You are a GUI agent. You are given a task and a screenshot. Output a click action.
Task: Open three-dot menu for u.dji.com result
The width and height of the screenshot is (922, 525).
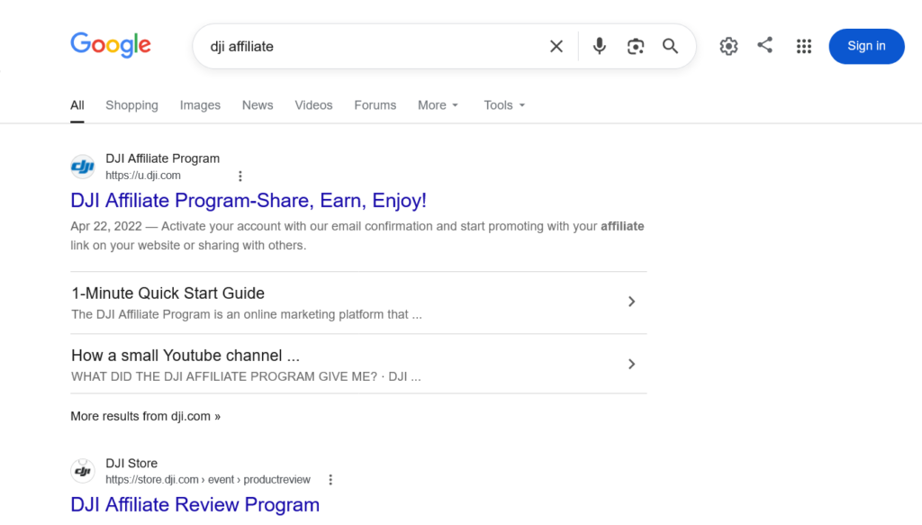point(240,176)
